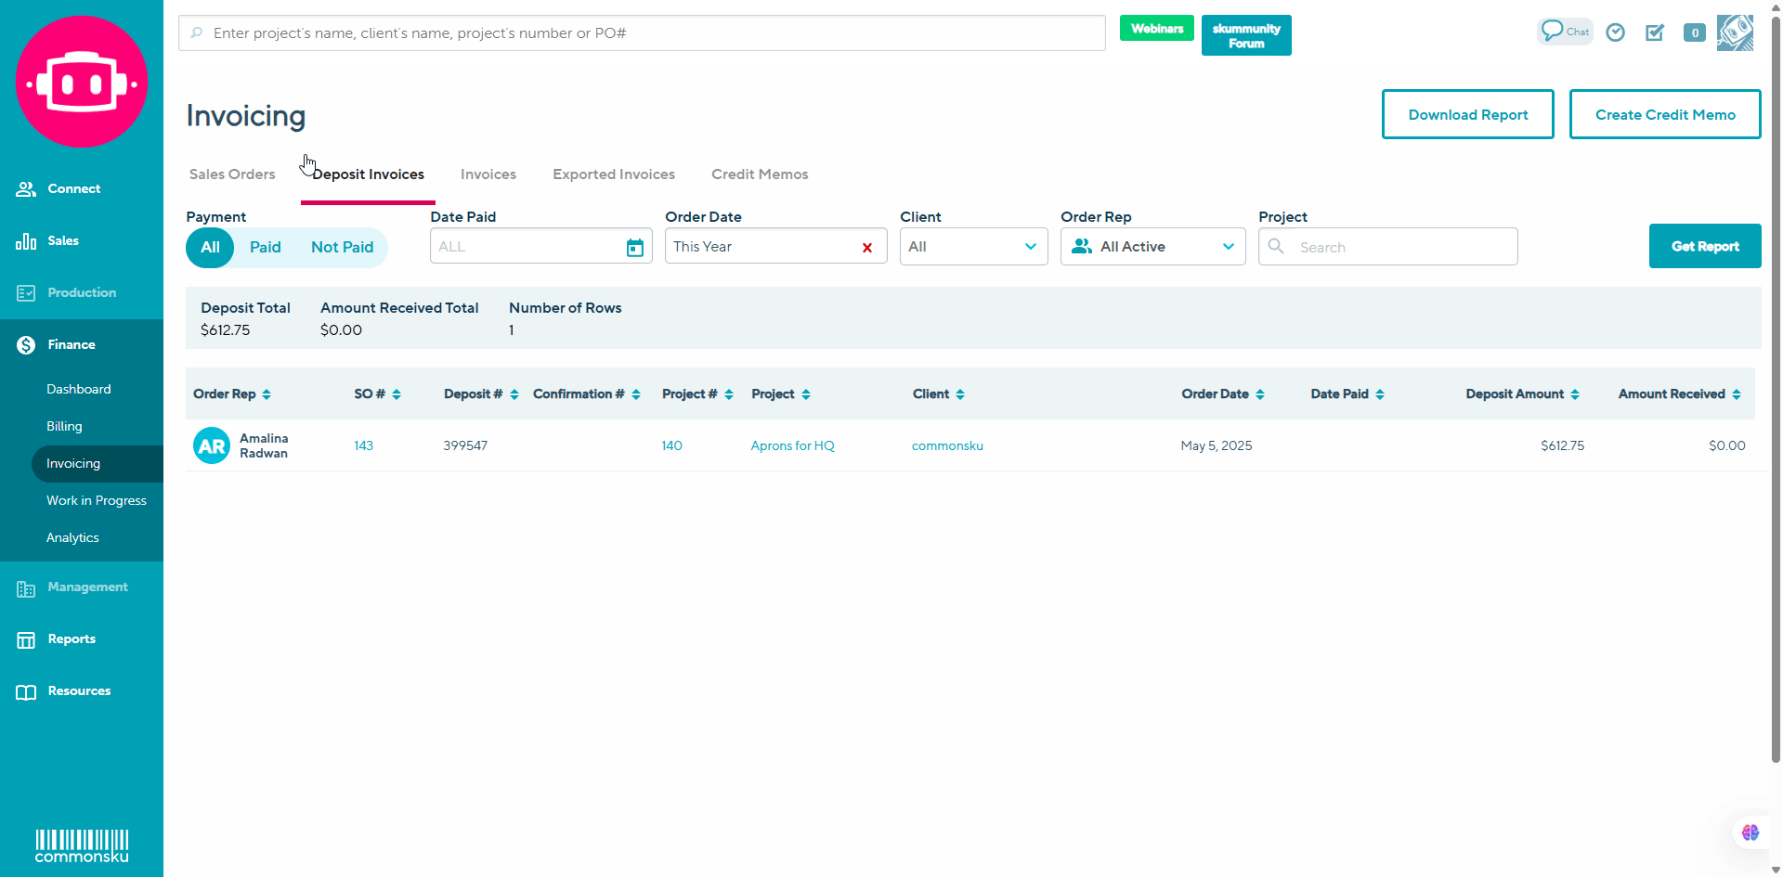Select the Not Paid payment filter
The width and height of the screenshot is (1783, 877).
click(342, 248)
